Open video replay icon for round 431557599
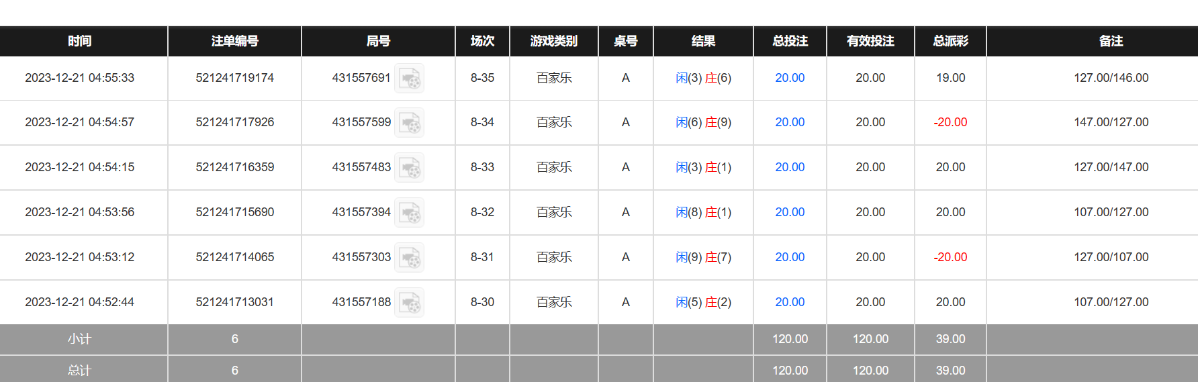 (x=409, y=123)
